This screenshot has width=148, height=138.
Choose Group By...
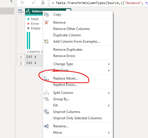point(78,99)
